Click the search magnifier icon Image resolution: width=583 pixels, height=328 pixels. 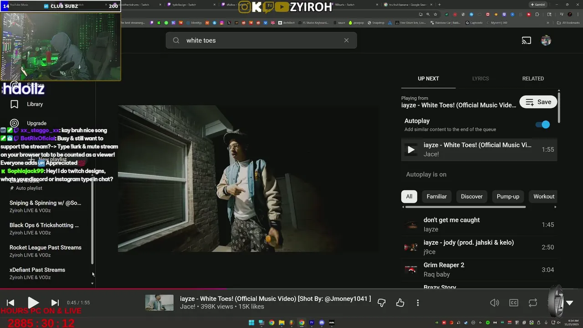176,41
